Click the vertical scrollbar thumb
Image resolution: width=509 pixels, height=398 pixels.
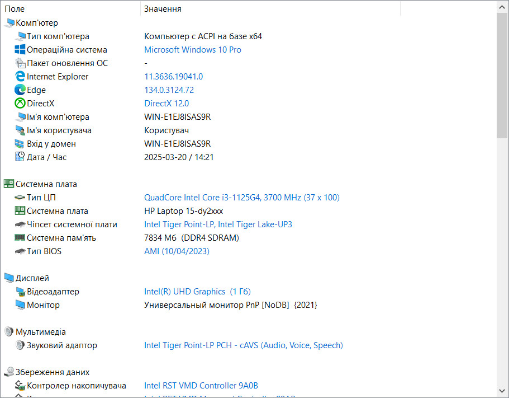[502, 76]
